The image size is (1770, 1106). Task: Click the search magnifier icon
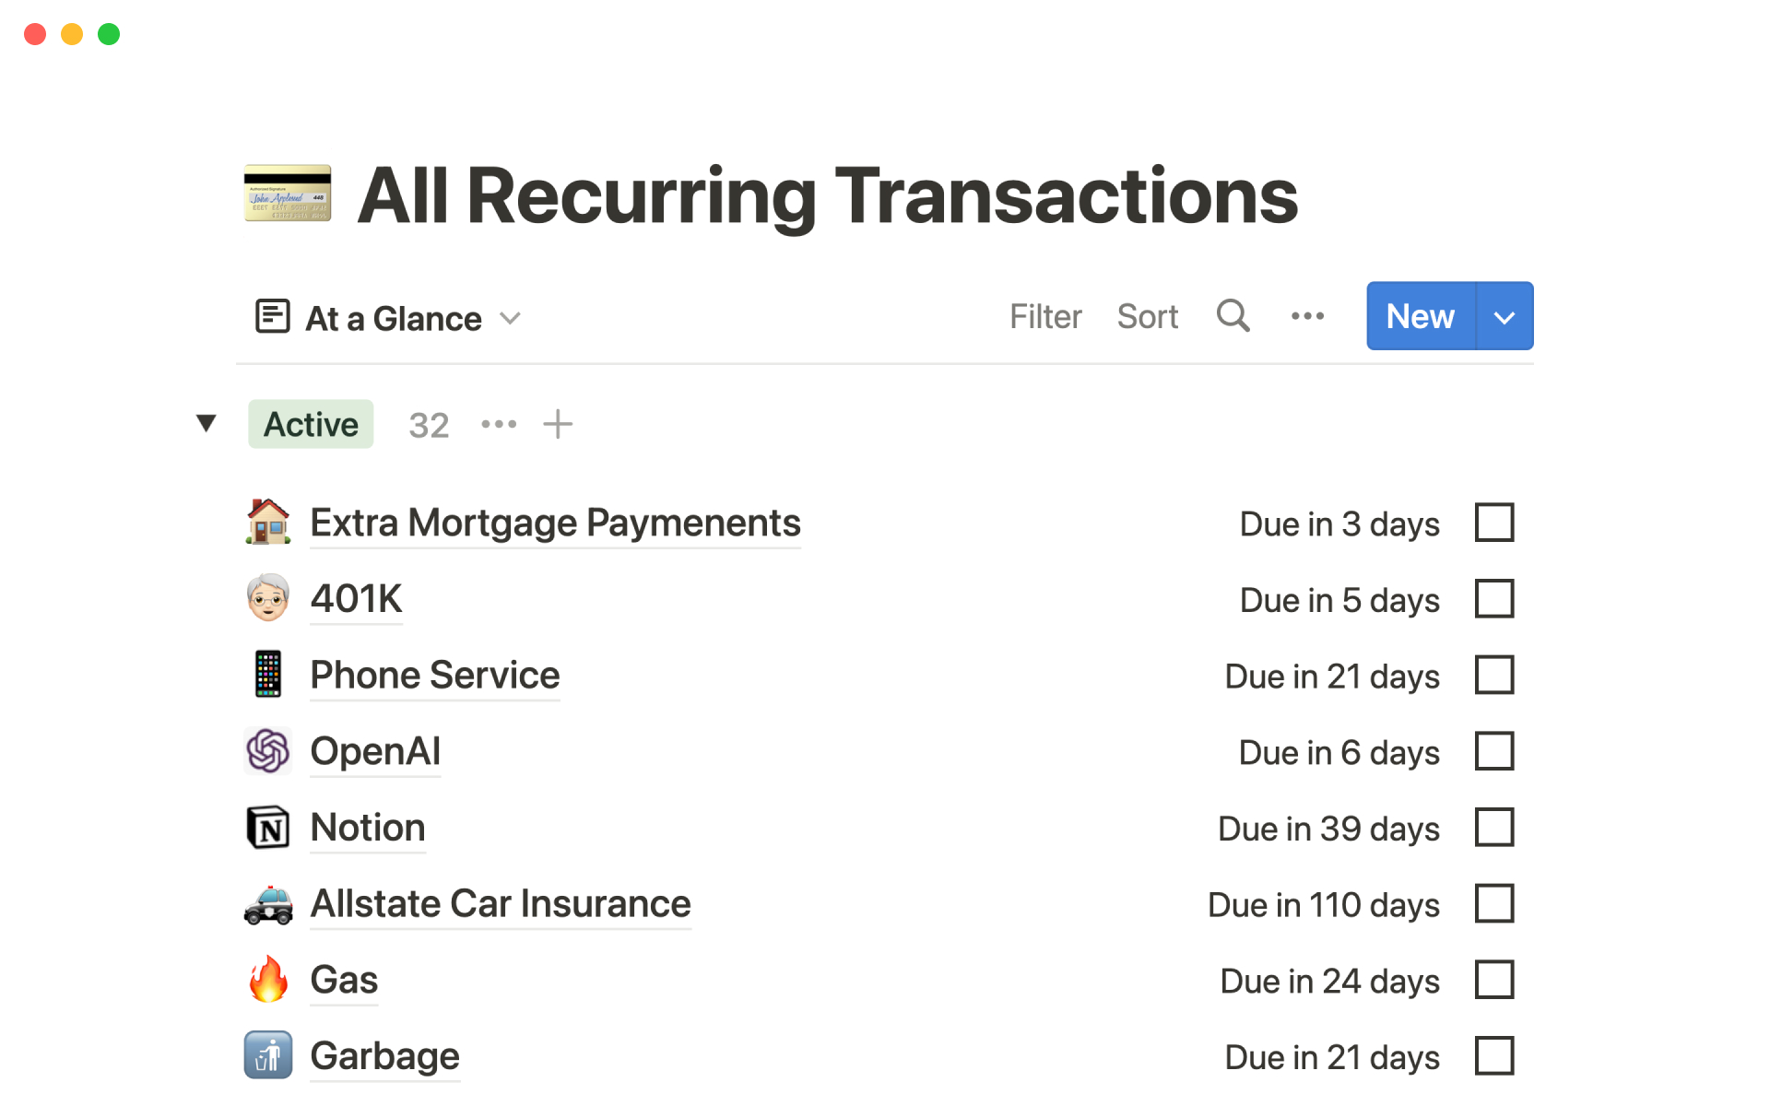(x=1233, y=316)
